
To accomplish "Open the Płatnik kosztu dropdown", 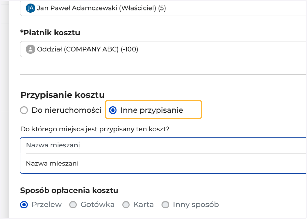I will (163, 49).
